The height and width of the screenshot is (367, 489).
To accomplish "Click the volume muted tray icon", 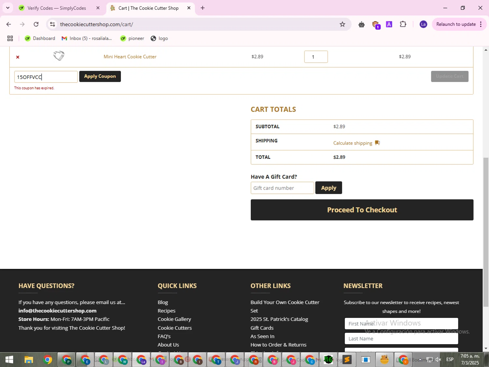I will tap(438, 359).
